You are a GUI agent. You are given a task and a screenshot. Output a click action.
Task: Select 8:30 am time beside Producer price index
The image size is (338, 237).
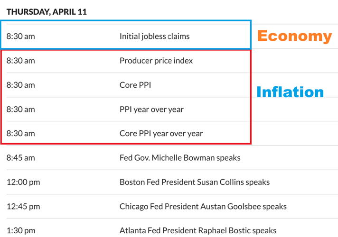[x=21, y=61]
